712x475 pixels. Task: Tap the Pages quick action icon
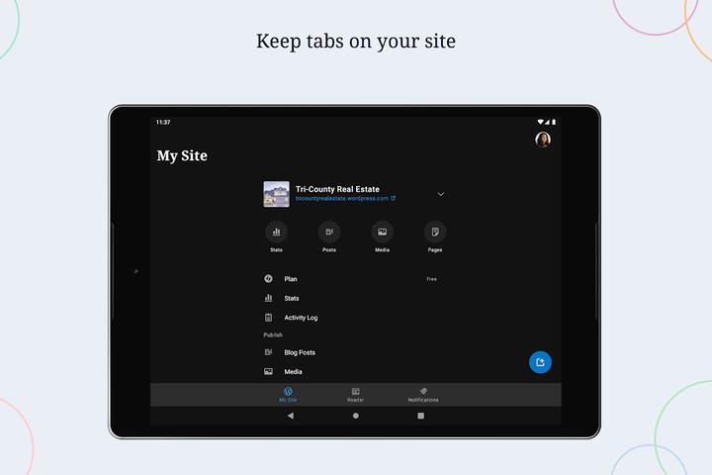435,232
